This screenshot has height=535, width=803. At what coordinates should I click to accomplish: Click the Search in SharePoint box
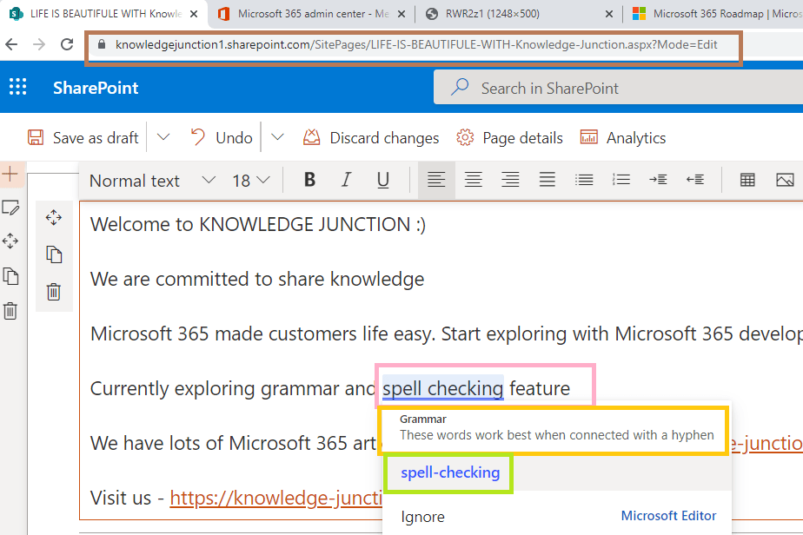(618, 88)
